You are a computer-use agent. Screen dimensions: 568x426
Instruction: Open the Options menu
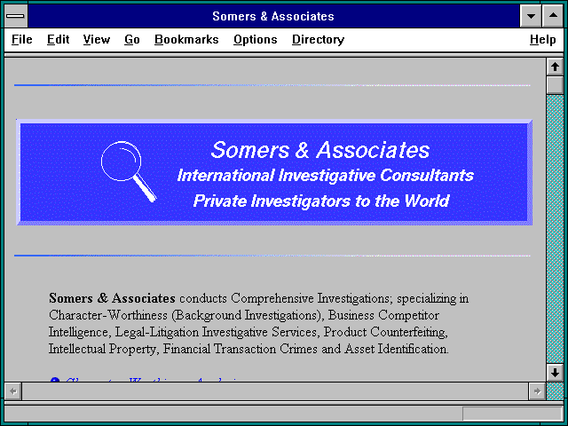[255, 39]
